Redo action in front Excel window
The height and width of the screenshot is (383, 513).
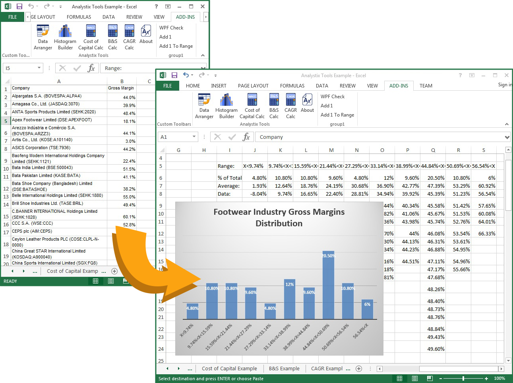click(x=202, y=75)
